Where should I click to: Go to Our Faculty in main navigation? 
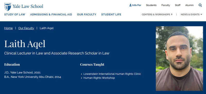pyautogui.click(x=87, y=14)
